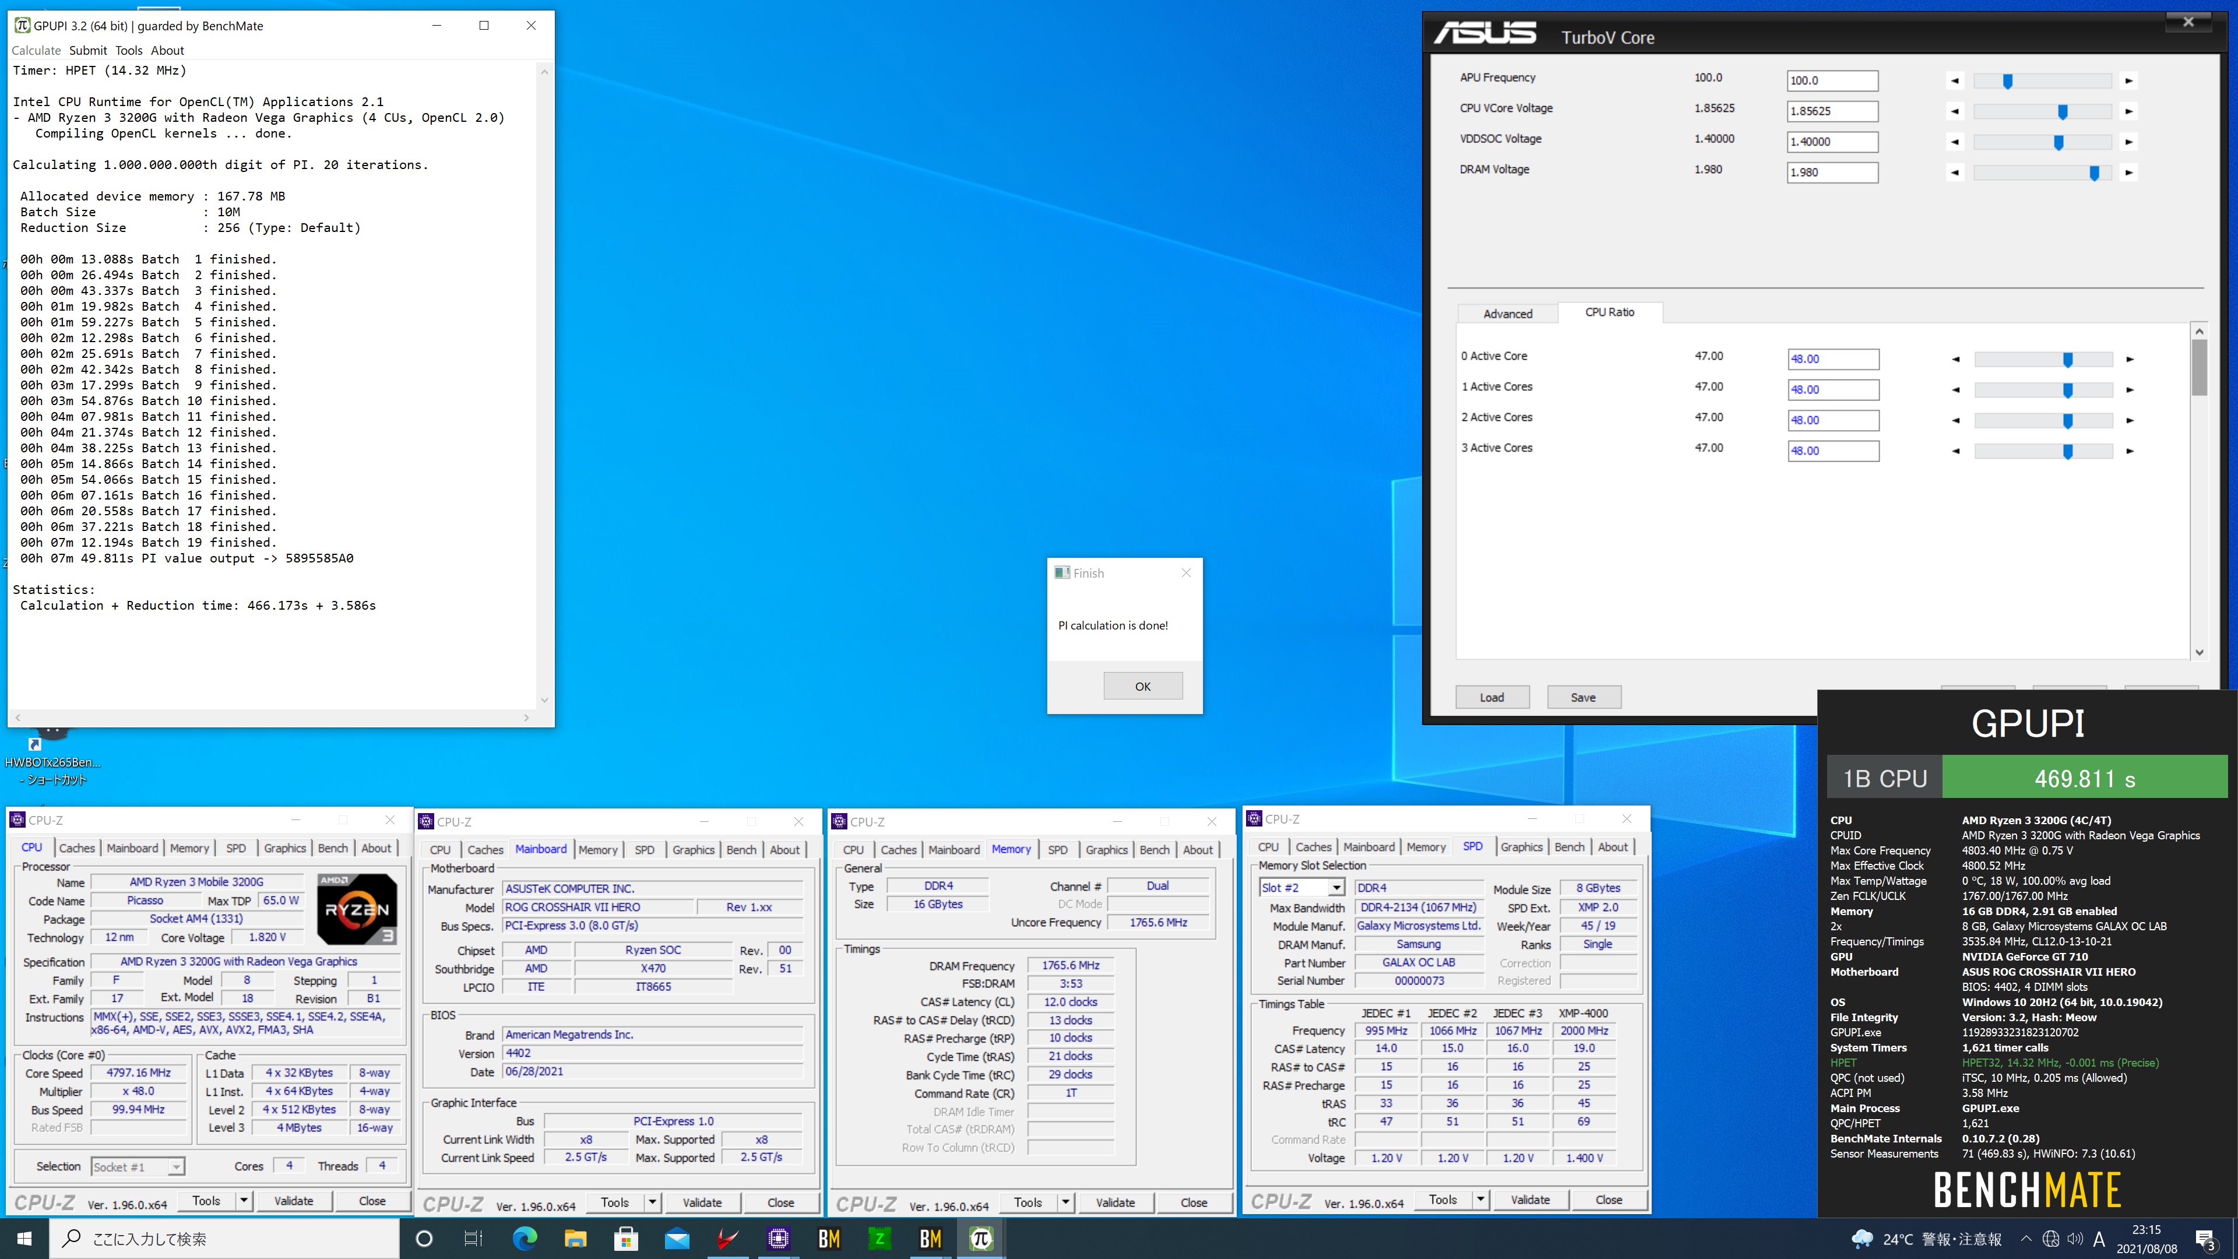The width and height of the screenshot is (2238, 1259).
Task: Click the VDDSOC Voltage value field
Action: (1832, 142)
